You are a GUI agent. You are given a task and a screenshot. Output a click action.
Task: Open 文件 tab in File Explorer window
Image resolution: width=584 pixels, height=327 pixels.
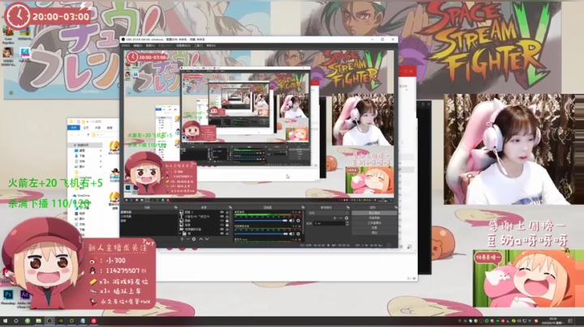click(74, 127)
